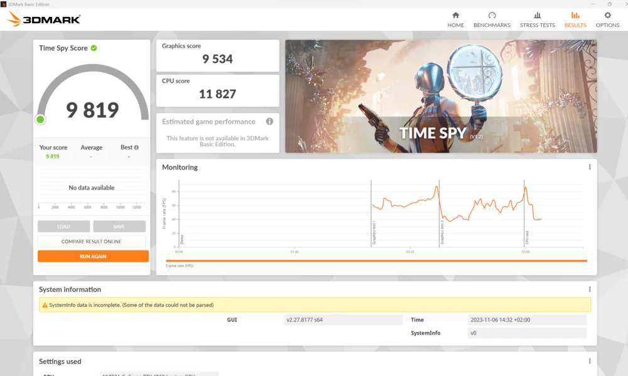The image size is (628, 376).
Task: Click the Average label
Action: pos(91,148)
